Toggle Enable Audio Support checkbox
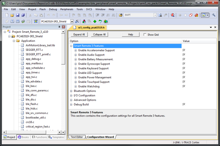The width and height of the screenshot is (220, 146). pyautogui.click(x=184, y=54)
